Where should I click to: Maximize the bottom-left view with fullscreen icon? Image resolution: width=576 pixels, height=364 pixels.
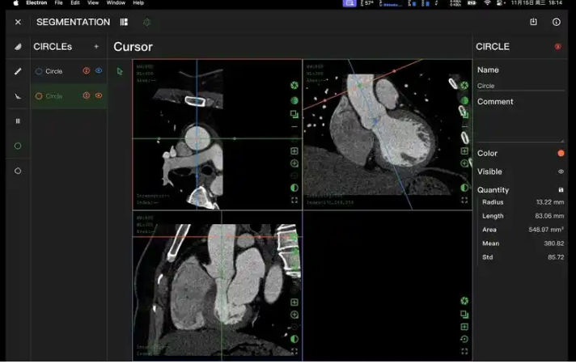click(294, 352)
